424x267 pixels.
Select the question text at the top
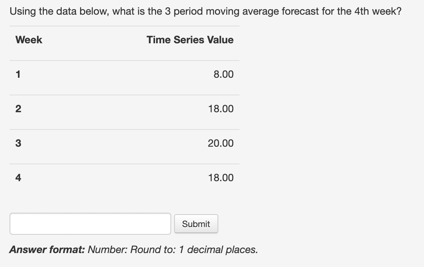[x=206, y=11]
